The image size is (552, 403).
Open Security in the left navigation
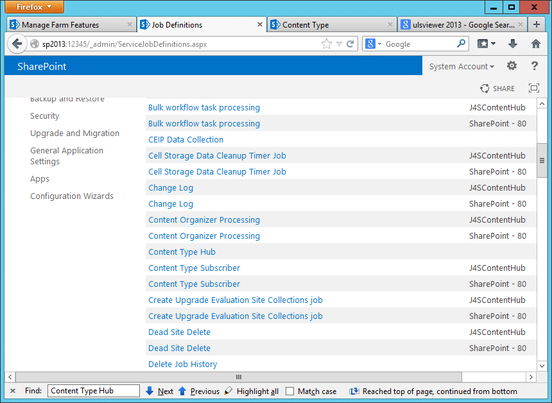(x=45, y=116)
